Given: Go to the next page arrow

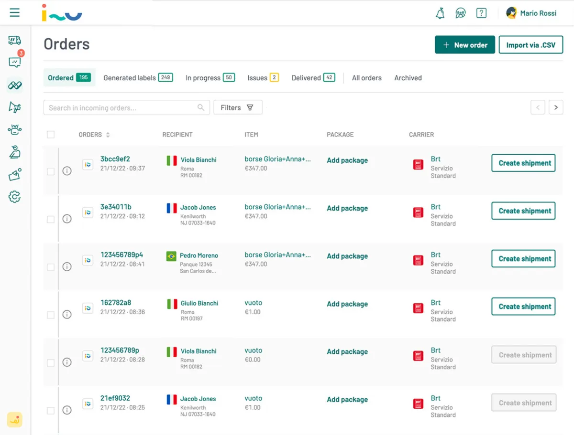Looking at the screenshot, I should [556, 107].
